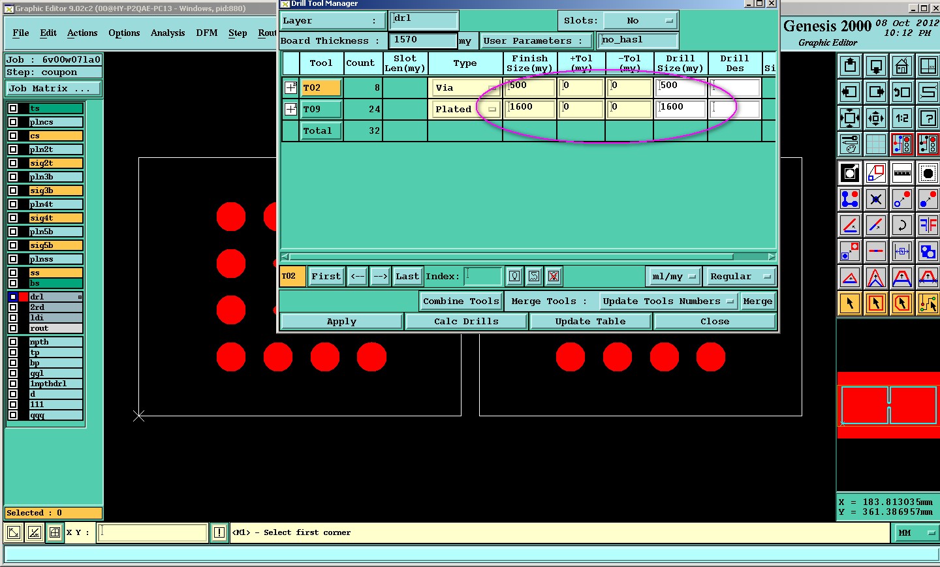Image resolution: width=940 pixels, height=567 pixels.
Task: Toggle the sig2t layer checkbox
Action: [13, 163]
